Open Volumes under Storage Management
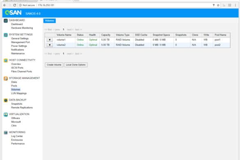 pyautogui.click(x=16, y=89)
